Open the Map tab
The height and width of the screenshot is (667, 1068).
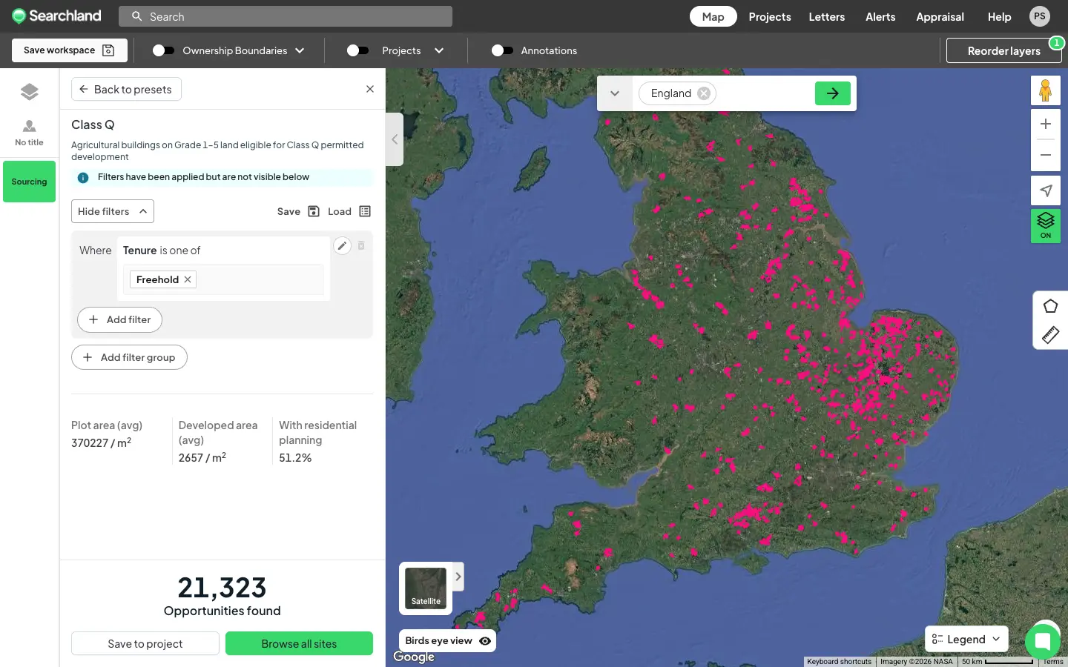(713, 16)
